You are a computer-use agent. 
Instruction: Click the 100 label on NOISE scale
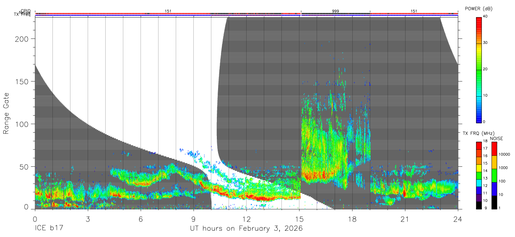(x=502, y=181)
